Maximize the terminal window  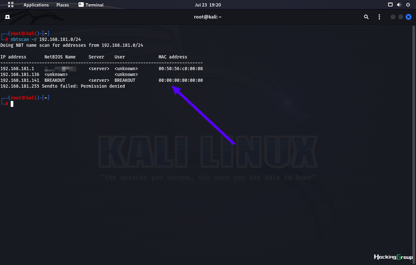point(401,17)
